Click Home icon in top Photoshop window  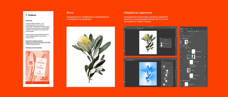pyautogui.click(x=125, y=28)
